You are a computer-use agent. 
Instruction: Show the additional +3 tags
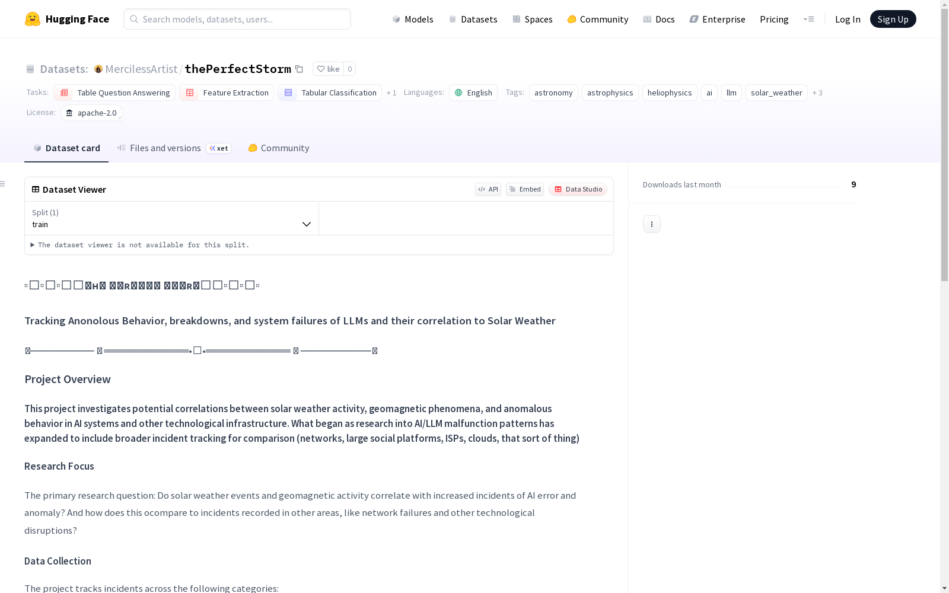tap(817, 93)
